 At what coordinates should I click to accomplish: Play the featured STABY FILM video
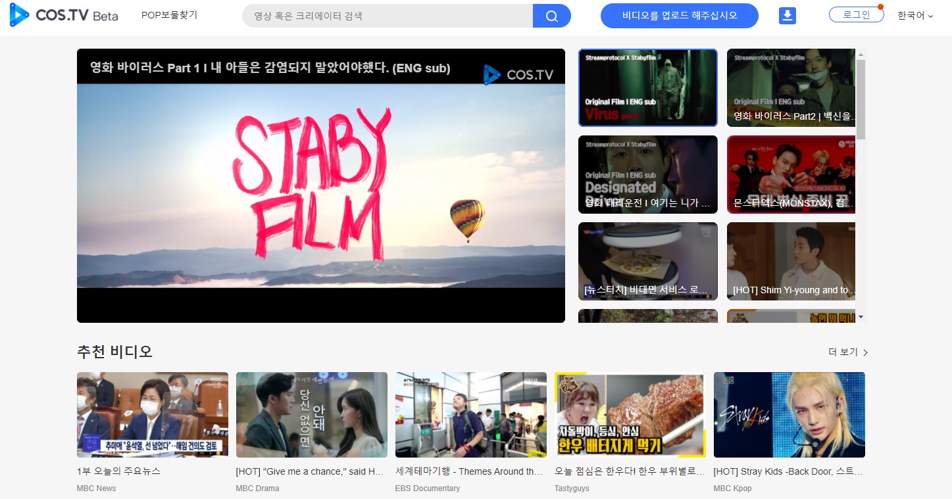click(321, 185)
